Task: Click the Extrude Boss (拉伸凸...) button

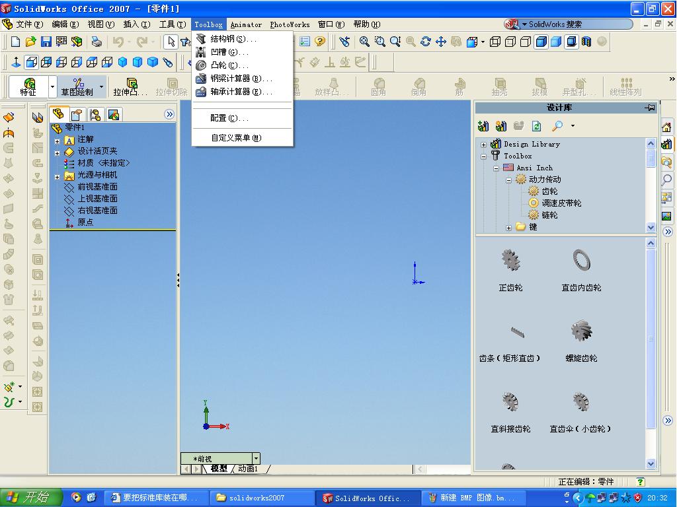Action: tap(130, 86)
